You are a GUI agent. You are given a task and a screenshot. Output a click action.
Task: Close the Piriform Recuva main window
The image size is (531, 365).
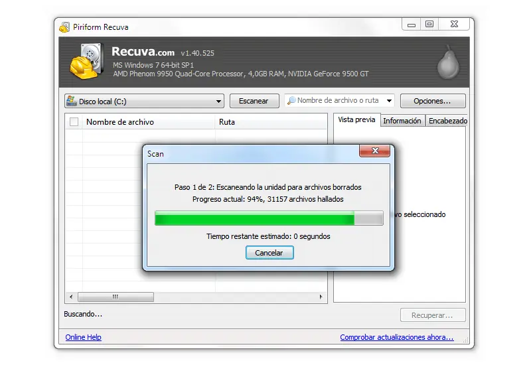(454, 25)
